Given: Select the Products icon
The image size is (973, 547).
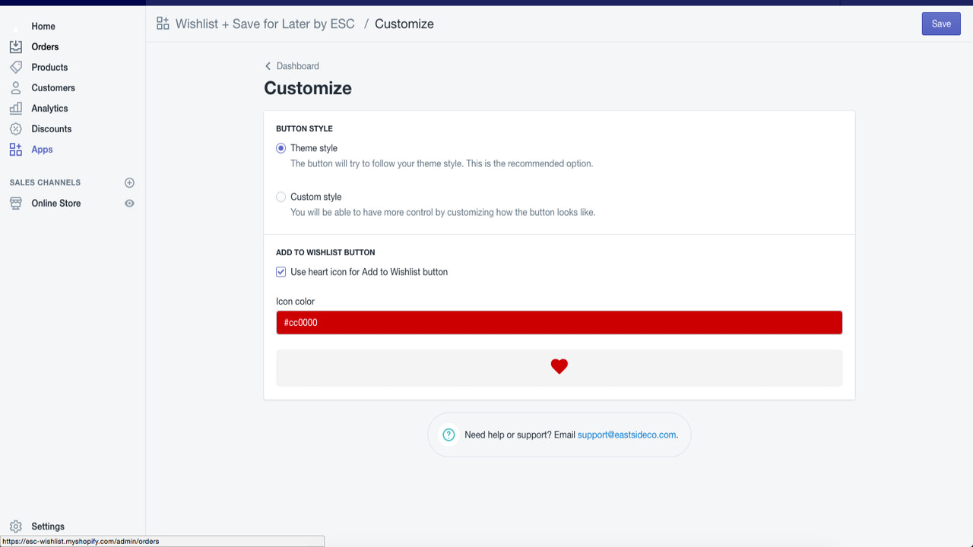Looking at the screenshot, I should (x=15, y=67).
